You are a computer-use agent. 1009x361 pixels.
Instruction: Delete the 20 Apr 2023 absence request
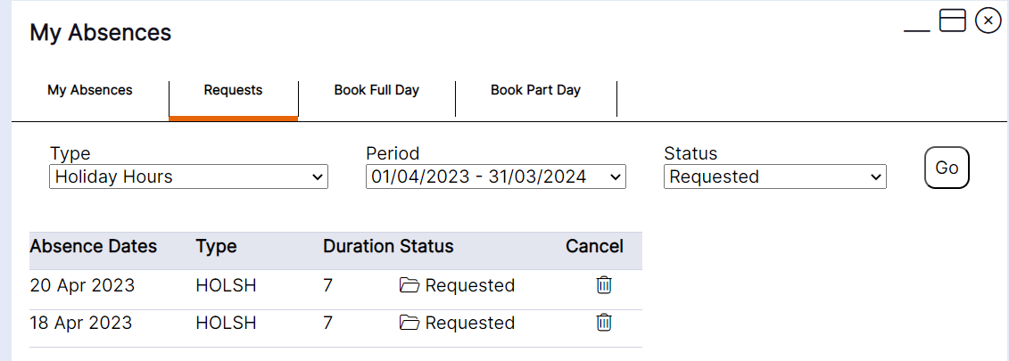coord(604,285)
